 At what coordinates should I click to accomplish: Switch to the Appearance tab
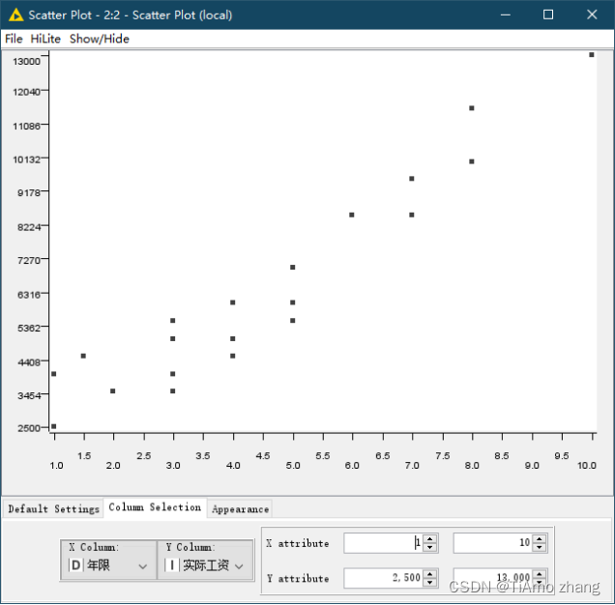pyautogui.click(x=240, y=509)
